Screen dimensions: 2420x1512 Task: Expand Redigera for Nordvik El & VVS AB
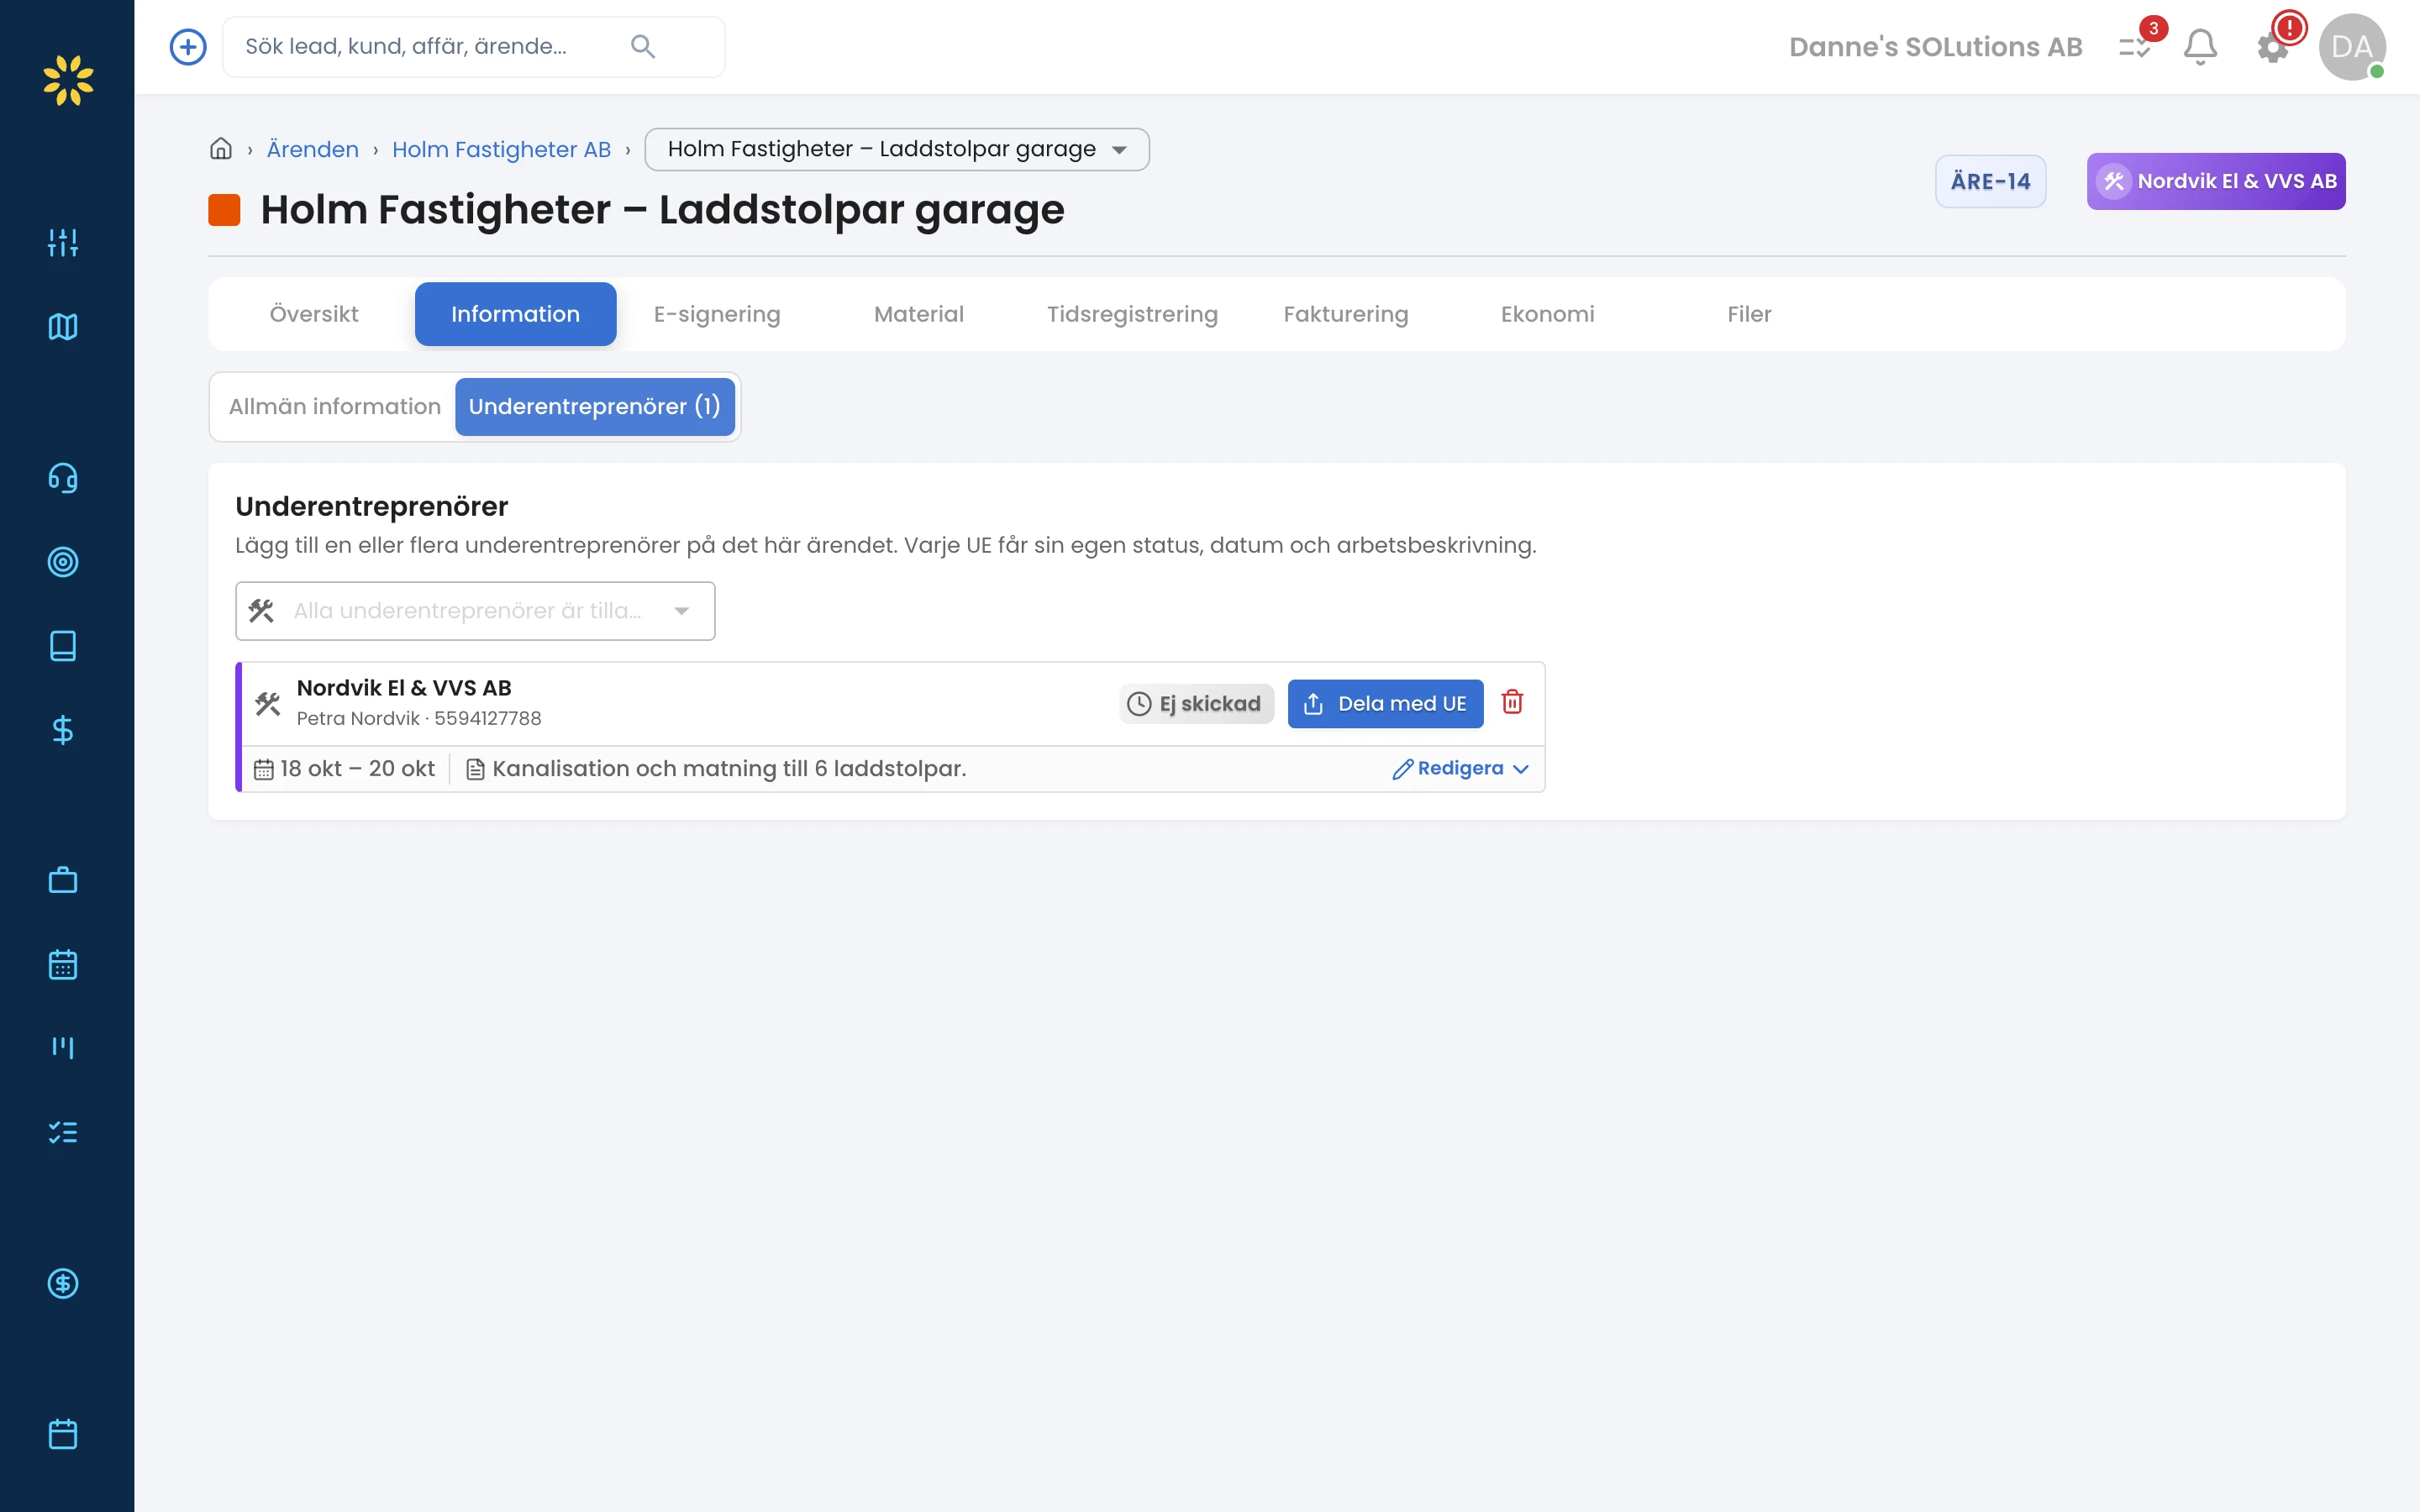1461,768
